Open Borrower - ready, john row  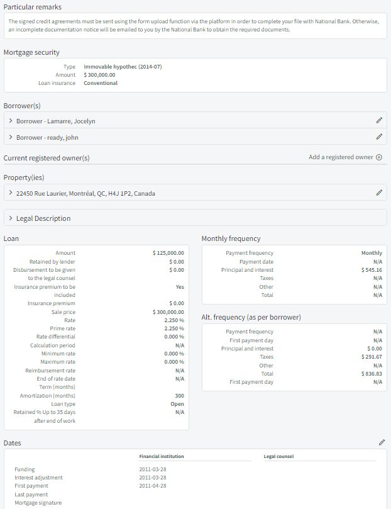coord(195,137)
